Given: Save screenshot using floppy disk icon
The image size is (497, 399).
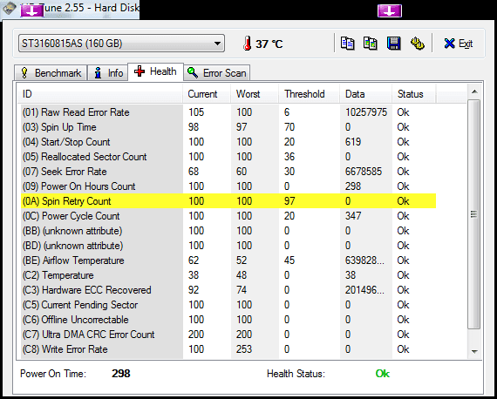Looking at the screenshot, I should click(393, 44).
